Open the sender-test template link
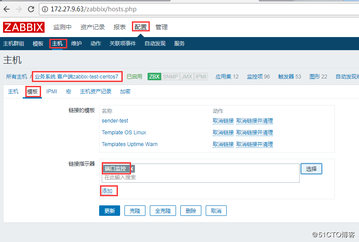Viewport: 359px width, 242px height. pyautogui.click(x=115, y=121)
